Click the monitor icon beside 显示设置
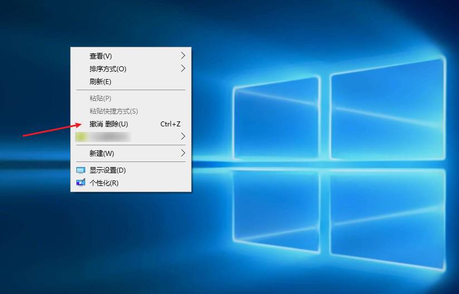Viewport: 459px width, 294px height. [x=81, y=170]
